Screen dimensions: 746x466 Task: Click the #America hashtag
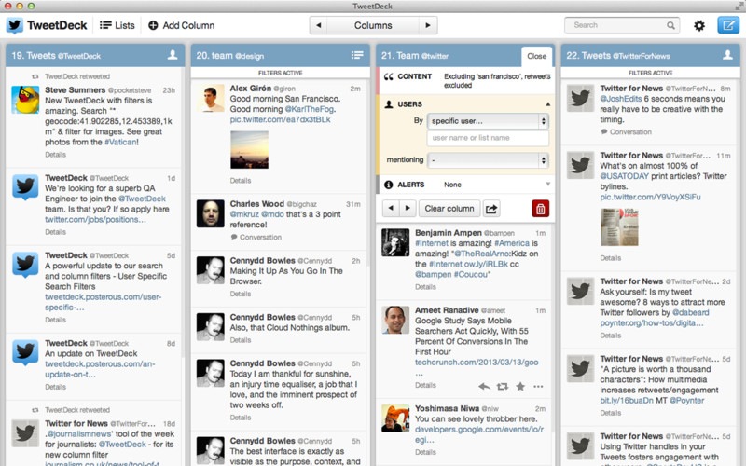[x=512, y=243]
